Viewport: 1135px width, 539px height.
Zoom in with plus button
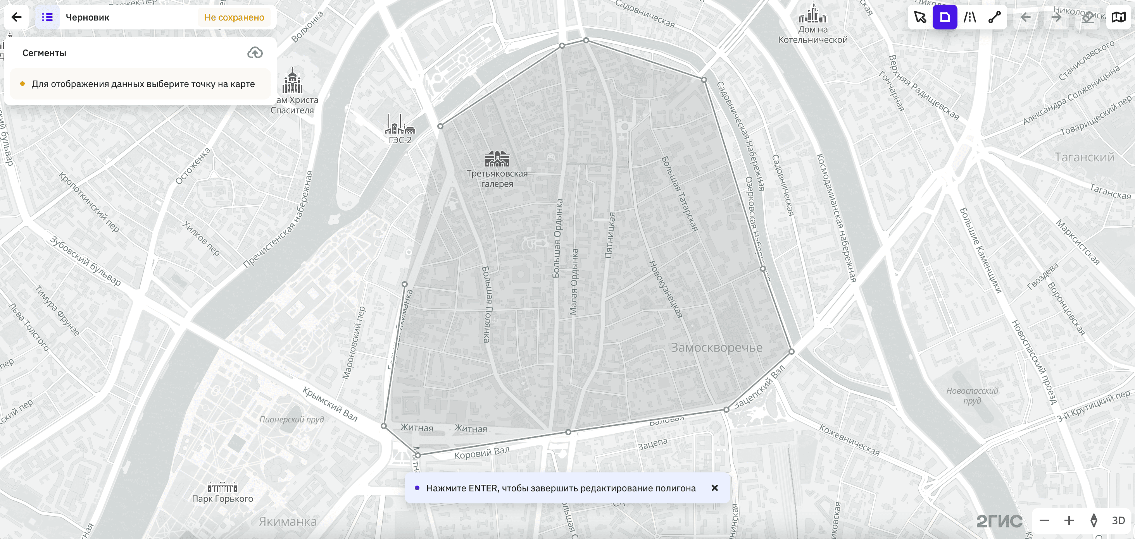[1068, 520]
